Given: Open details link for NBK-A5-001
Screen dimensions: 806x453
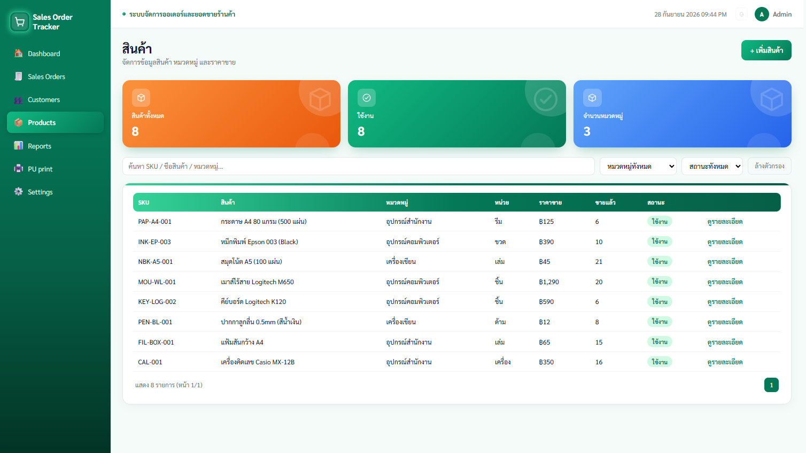Looking at the screenshot, I should coord(725,262).
